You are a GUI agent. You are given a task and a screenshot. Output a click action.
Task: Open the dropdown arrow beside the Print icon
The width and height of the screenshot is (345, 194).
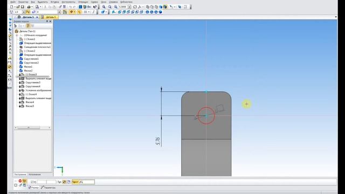[32, 7]
